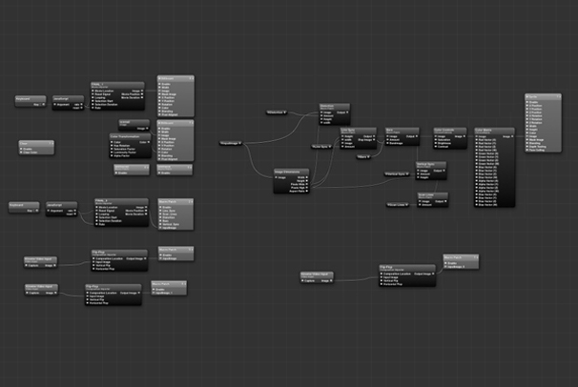
Task: Toggle Enable port on the Clear node
Action: coord(21,149)
